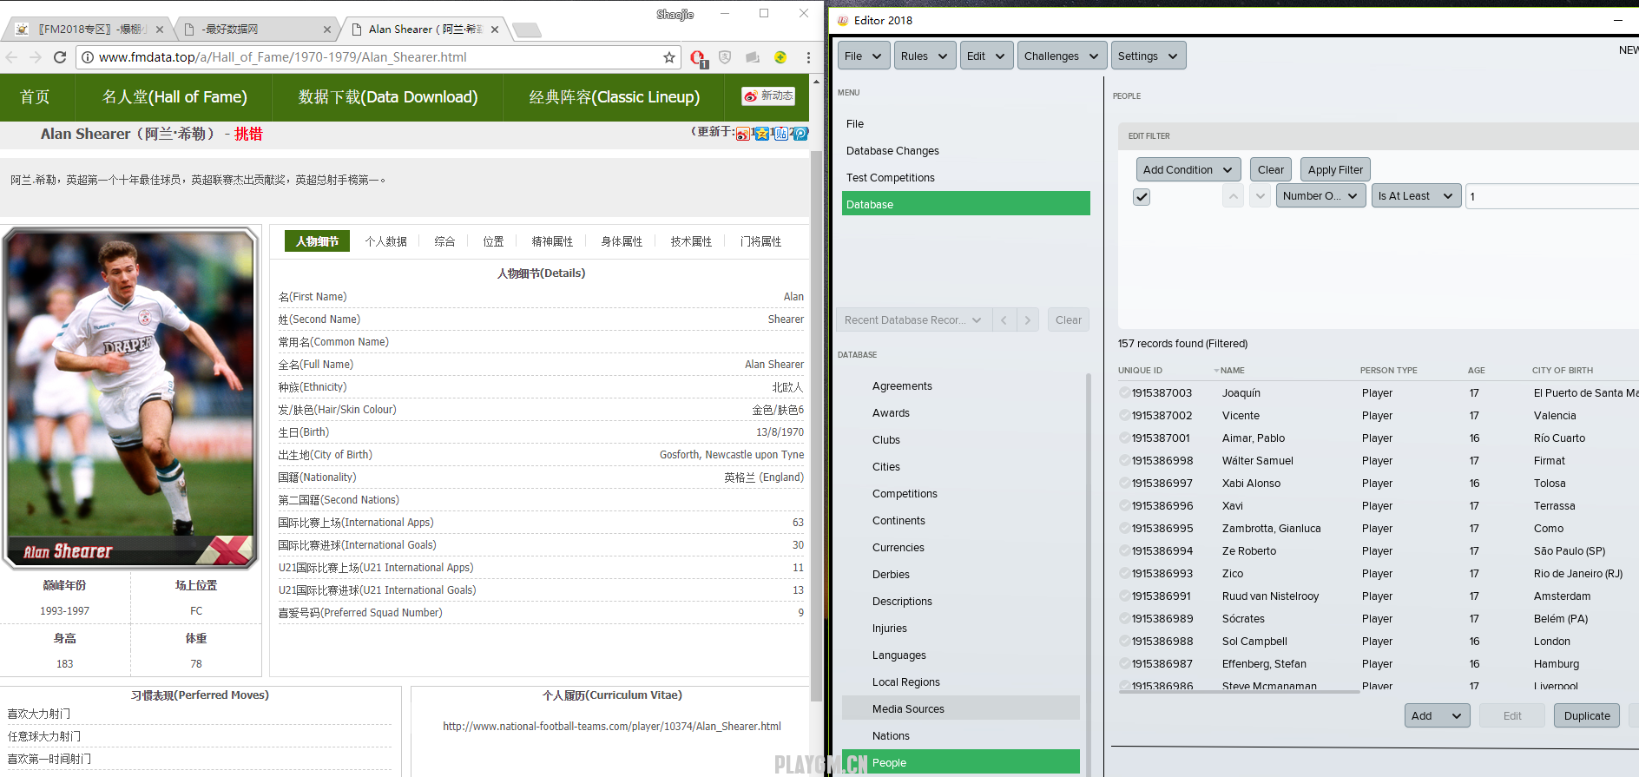Click the grey shield extension icon
The image size is (1639, 777).
click(725, 57)
